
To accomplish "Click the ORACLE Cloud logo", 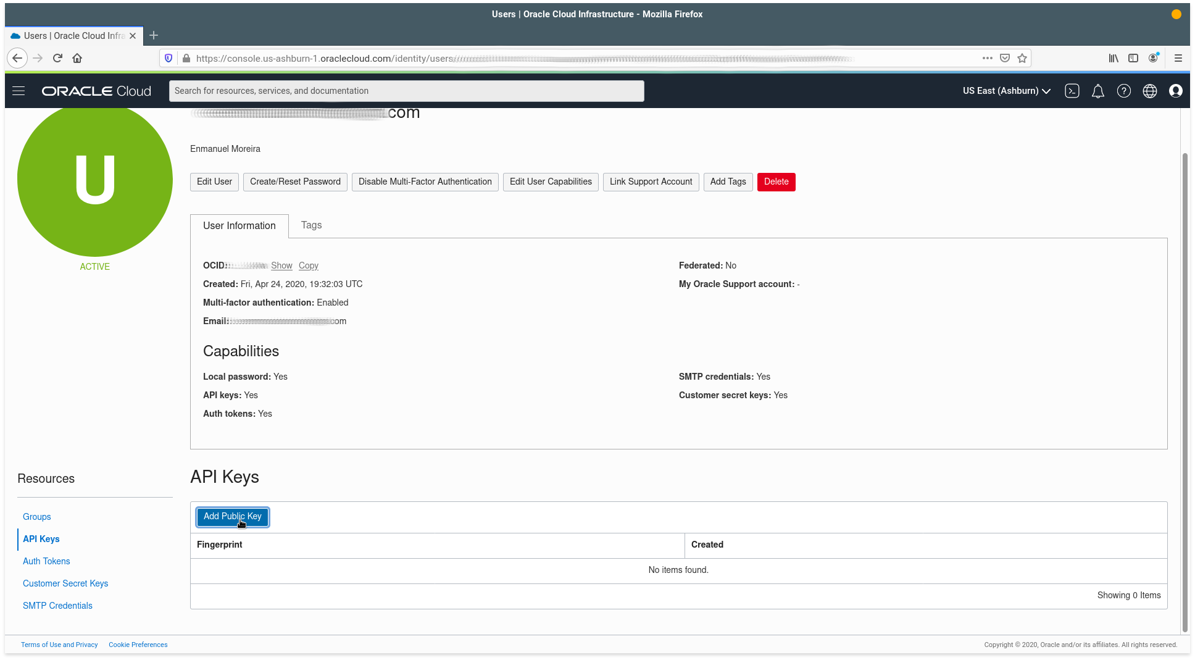I will click(x=96, y=91).
